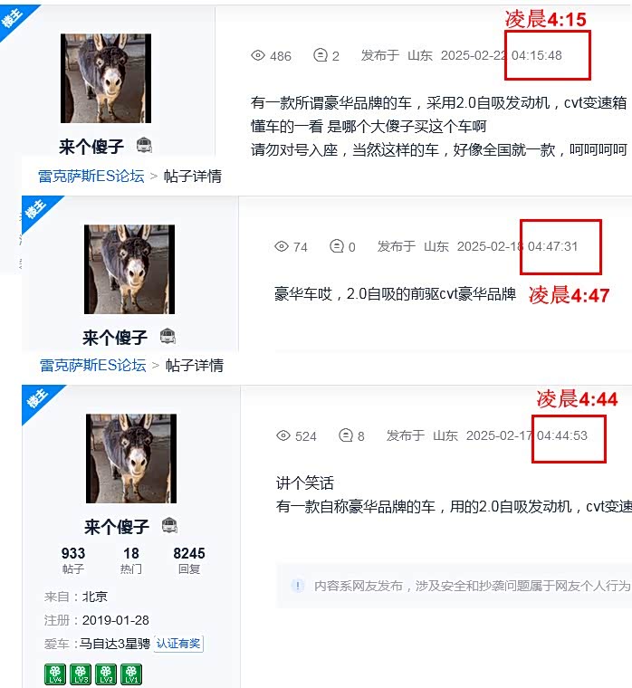Click the views eye icon showing 486

258,56
